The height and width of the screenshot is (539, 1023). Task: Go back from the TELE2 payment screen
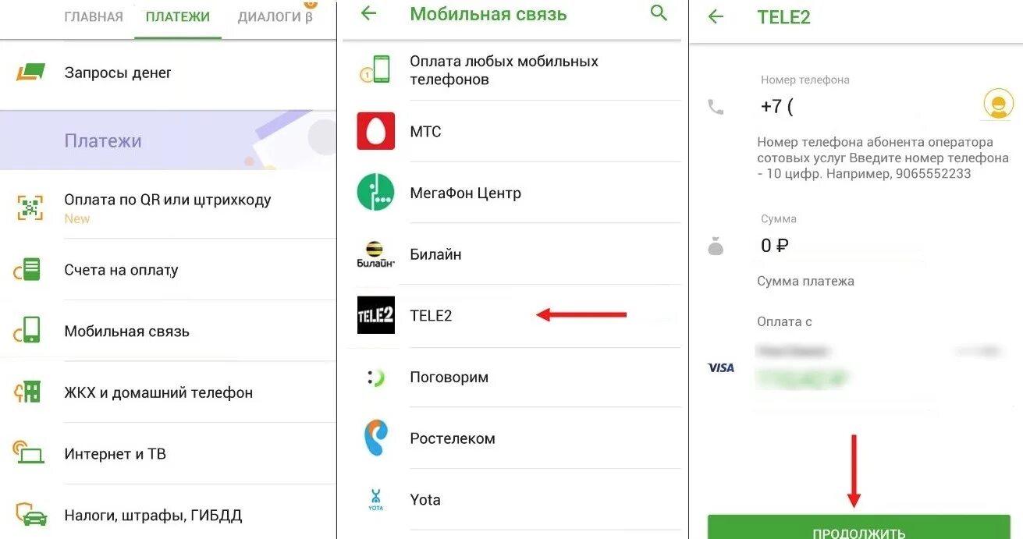pyautogui.click(x=716, y=16)
